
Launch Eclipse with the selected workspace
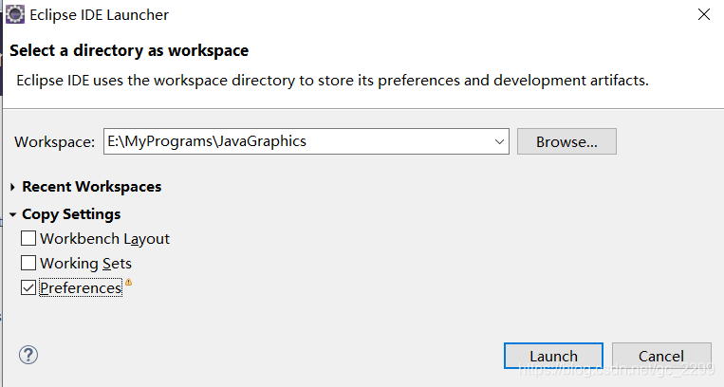tap(553, 356)
